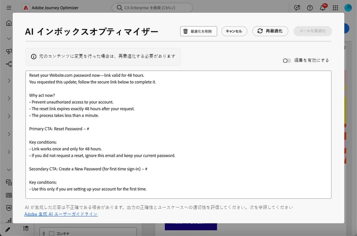Click the Adobe Journey Optimizer logo
The width and height of the screenshot is (357, 236).
click(x=26, y=8)
